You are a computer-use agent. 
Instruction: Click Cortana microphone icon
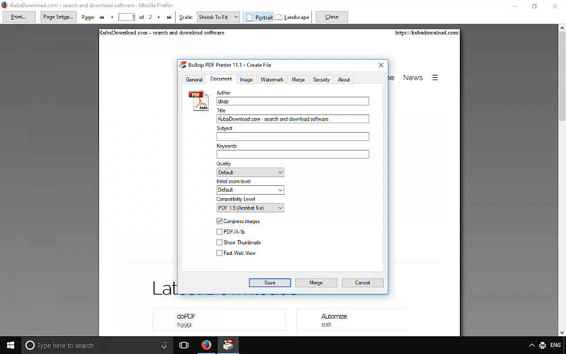[x=164, y=345]
